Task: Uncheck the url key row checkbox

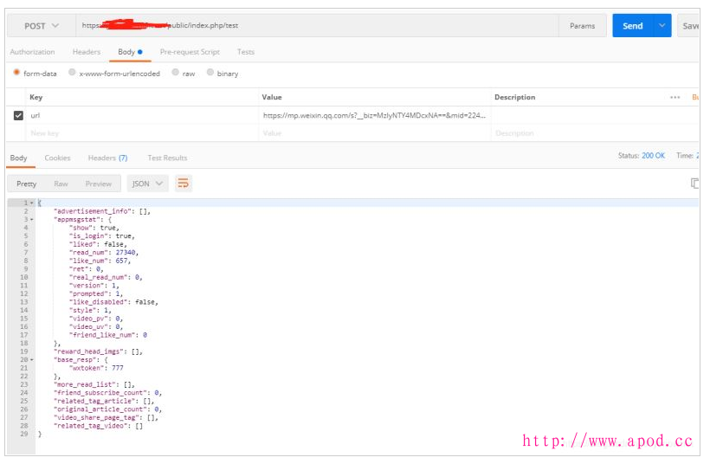Action: (x=18, y=115)
